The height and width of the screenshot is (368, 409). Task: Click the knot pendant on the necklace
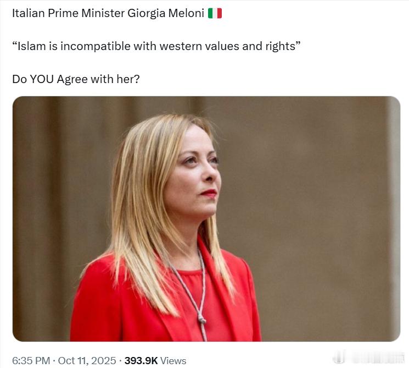[x=201, y=318]
